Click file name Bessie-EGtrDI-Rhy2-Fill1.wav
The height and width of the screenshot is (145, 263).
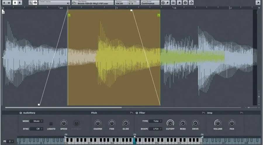93,4
